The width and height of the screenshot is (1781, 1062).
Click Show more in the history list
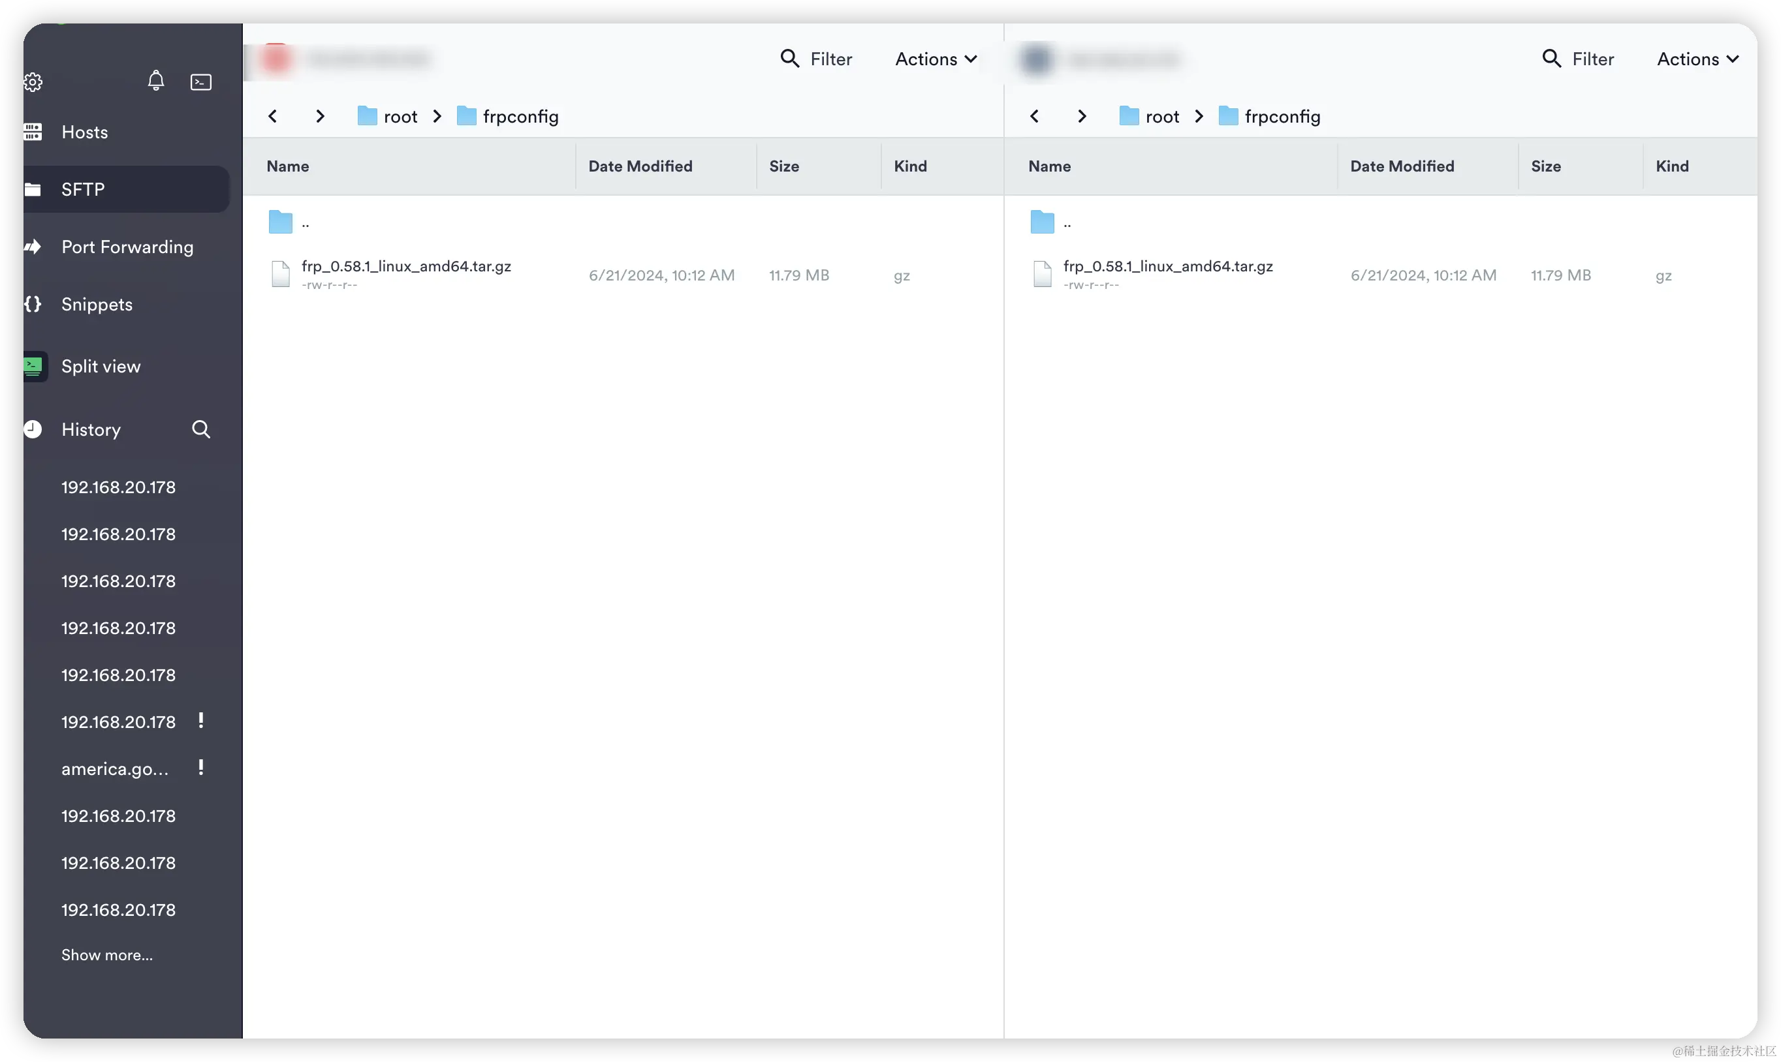click(106, 956)
